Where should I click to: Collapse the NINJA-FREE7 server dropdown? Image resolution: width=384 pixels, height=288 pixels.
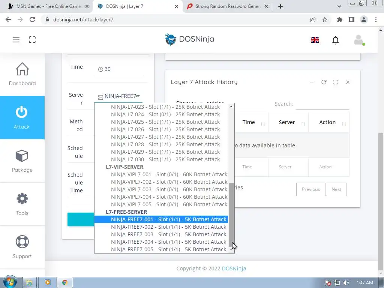tap(118, 96)
